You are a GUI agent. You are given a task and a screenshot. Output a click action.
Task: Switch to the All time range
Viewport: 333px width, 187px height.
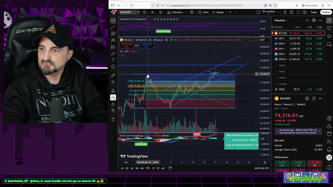point(163,168)
